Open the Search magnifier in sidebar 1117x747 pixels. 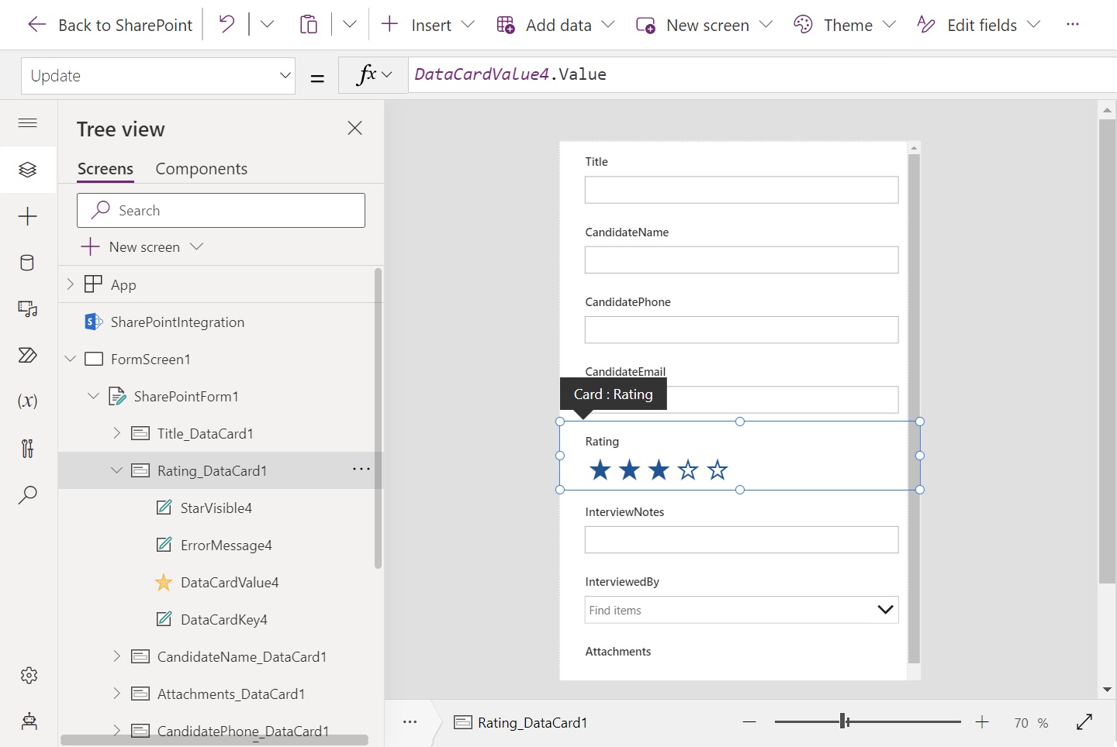tap(28, 494)
